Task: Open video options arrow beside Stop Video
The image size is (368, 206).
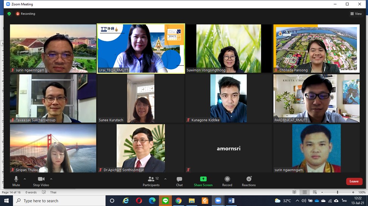Action: coord(51,179)
